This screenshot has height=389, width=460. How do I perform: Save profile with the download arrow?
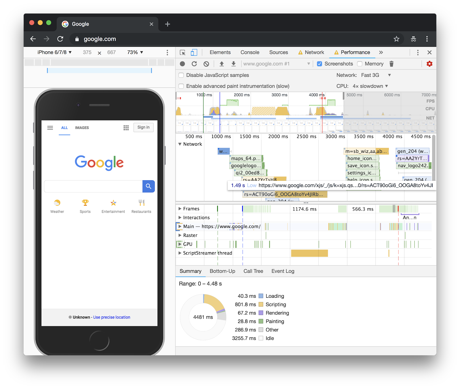[233, 64]
